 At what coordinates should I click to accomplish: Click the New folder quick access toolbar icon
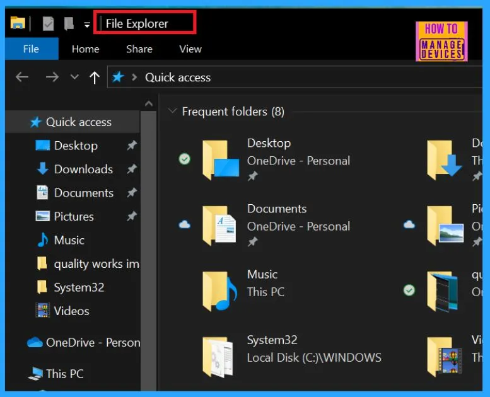(69, 24)
